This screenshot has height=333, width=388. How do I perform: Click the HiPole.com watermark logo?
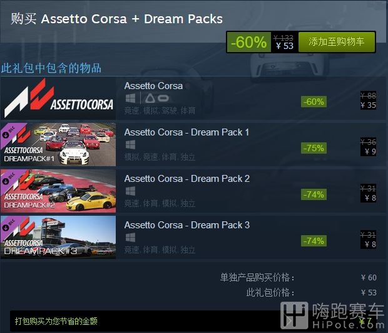coord(332,315)
